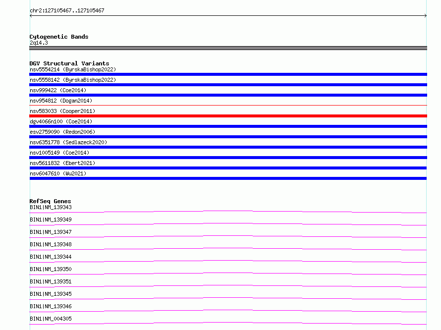Click the blue bar under nsv6351778

228,147
